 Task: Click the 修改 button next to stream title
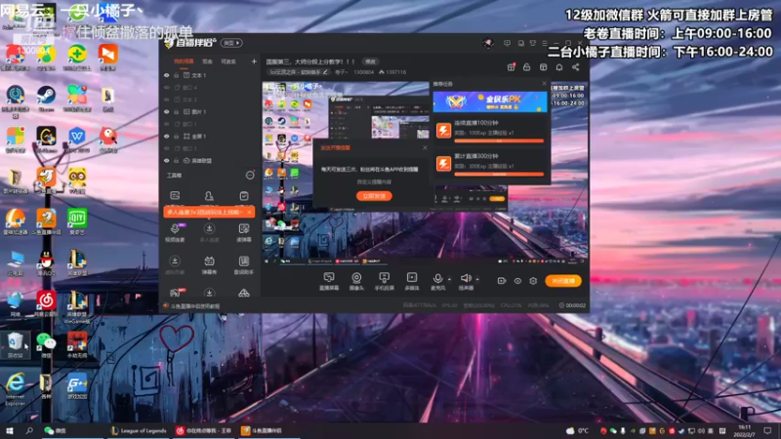coord(371,61)
